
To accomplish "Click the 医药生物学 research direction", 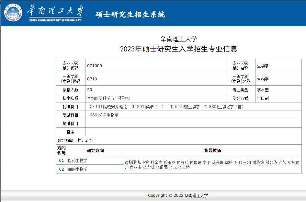I will tap(77, 160).
